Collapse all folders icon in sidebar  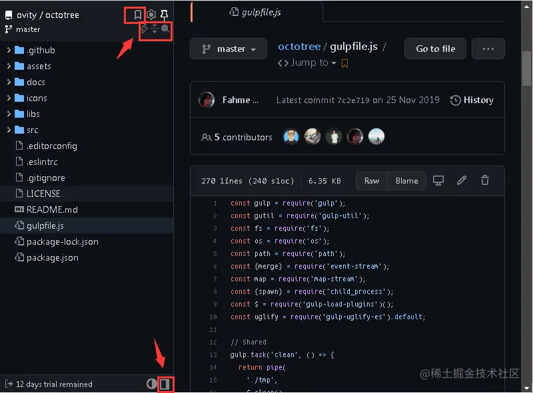coord(155,29)
